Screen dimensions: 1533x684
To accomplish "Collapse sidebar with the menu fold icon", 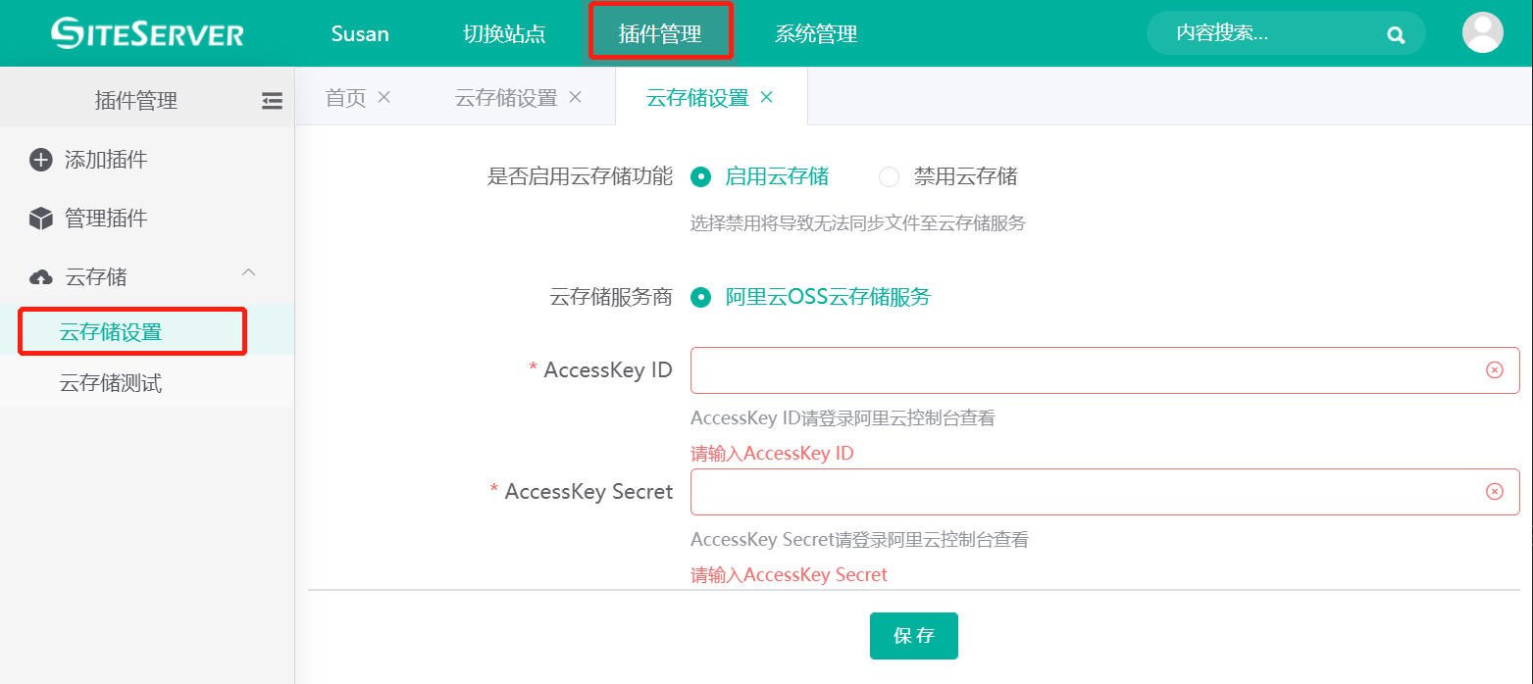I will click(272, 100).
